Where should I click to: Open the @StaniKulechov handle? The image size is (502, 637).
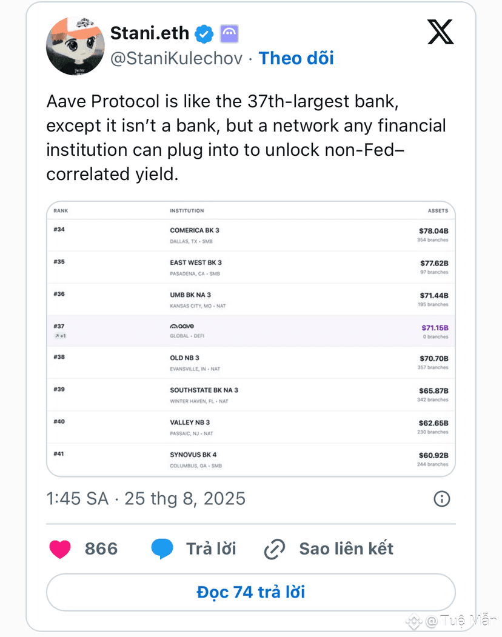[176, 59]
